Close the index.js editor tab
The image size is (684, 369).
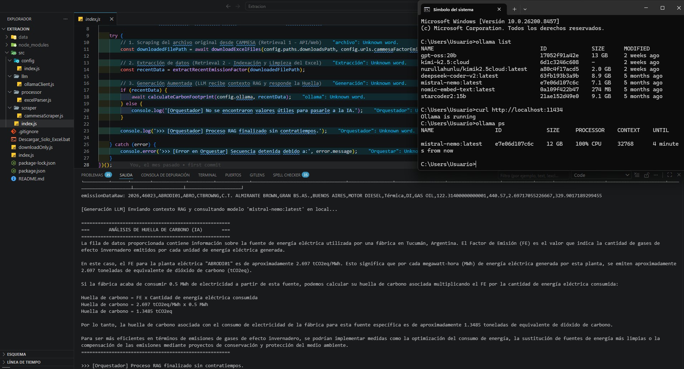112,19
